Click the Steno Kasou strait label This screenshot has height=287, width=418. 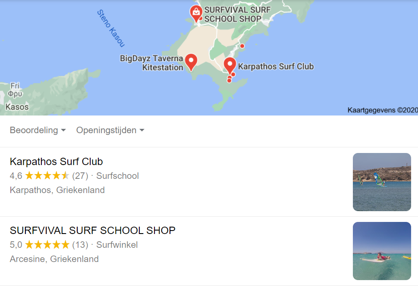[111, 28]
